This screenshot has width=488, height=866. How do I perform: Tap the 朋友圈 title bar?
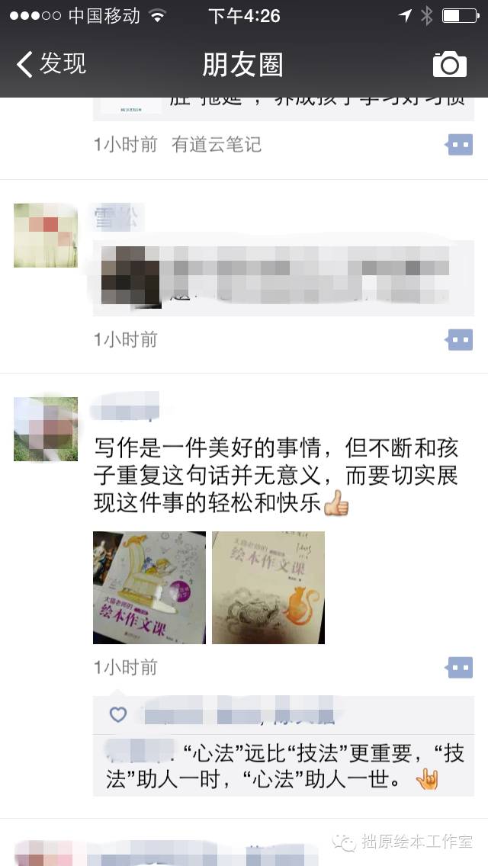pos(242,64)
